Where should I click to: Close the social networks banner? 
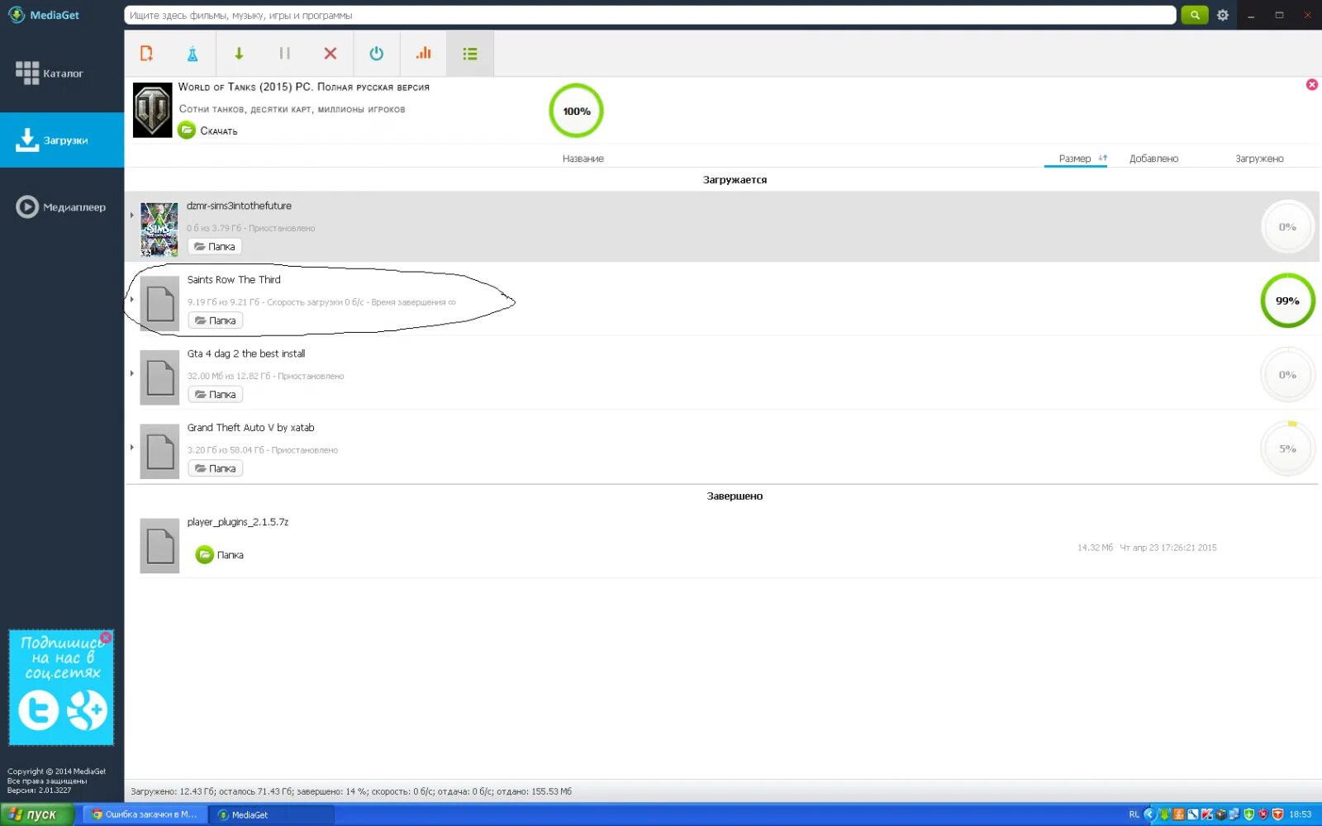106,638
